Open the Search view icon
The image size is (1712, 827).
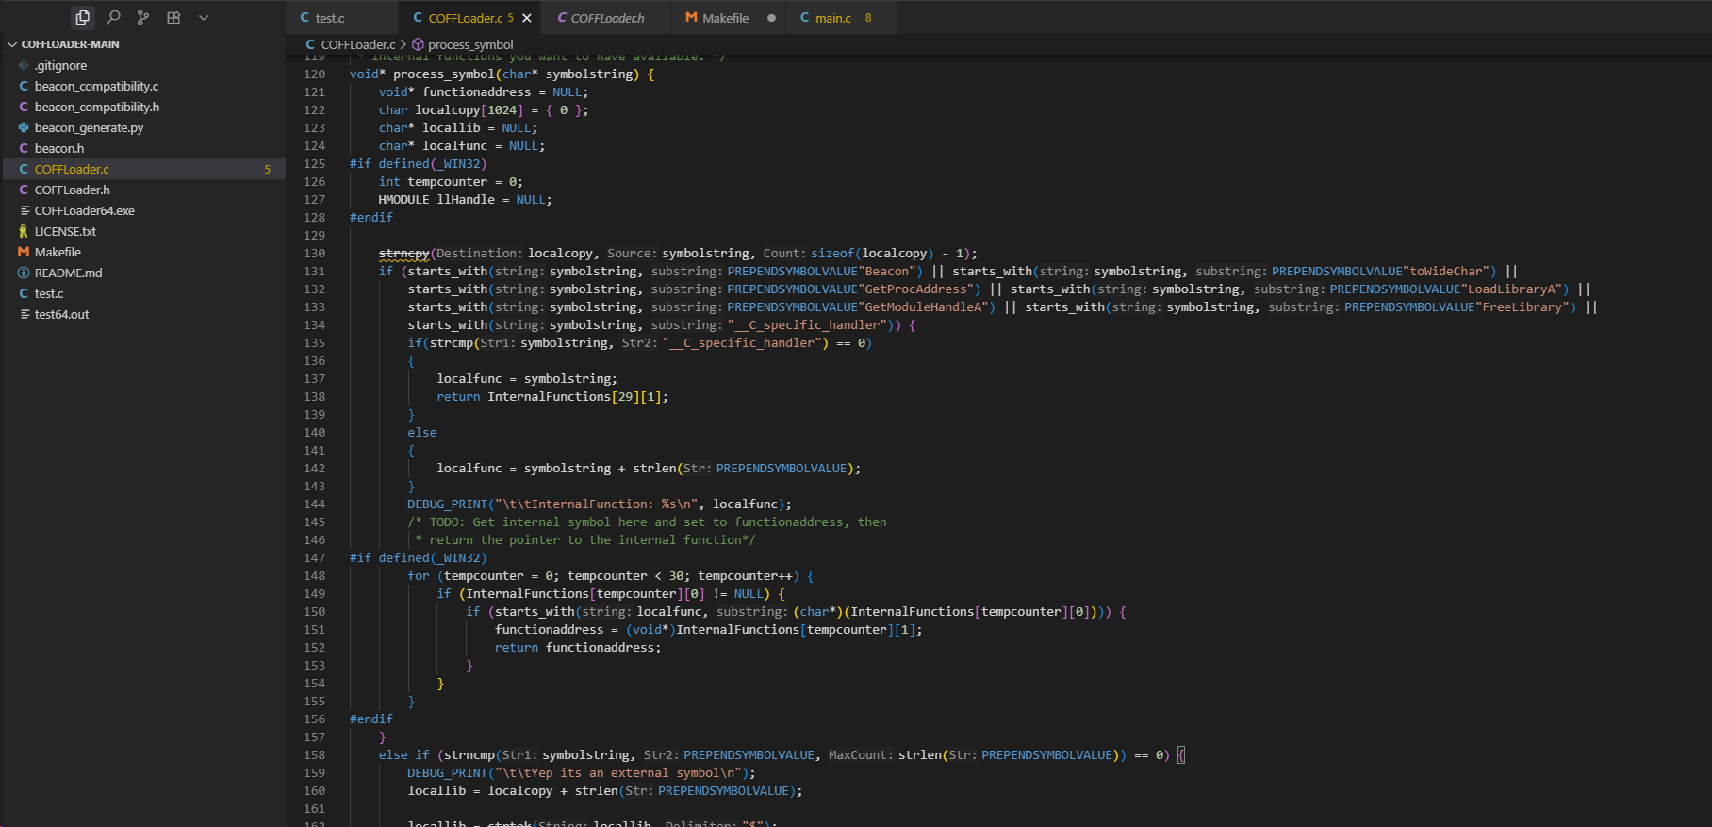[x=113, y=17]
